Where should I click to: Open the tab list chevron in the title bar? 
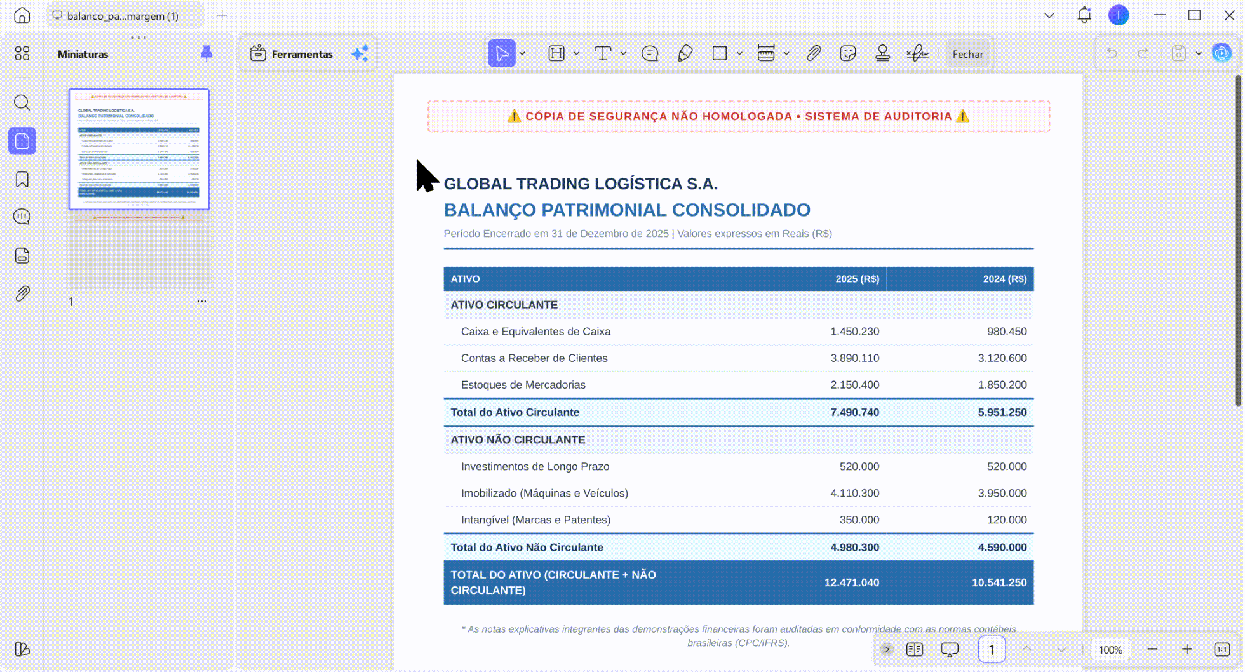click(x=1049, y=15)
